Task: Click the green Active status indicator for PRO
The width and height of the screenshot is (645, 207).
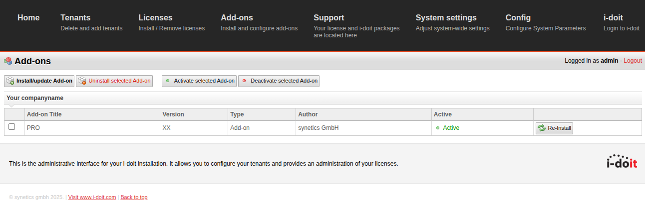Action: (x=438, y=128)
